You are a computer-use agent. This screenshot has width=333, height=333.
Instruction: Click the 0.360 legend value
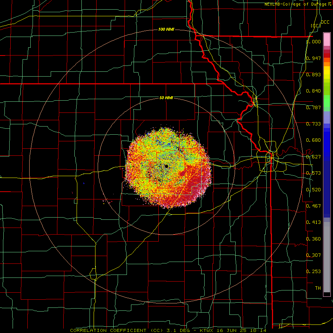(313, 239)
